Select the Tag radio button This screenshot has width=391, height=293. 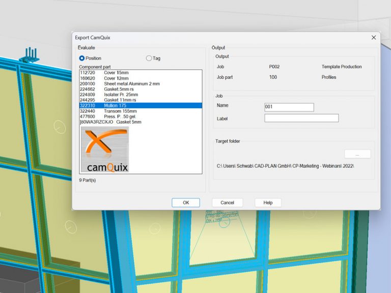pyautogui.click(x=149, y=58)
